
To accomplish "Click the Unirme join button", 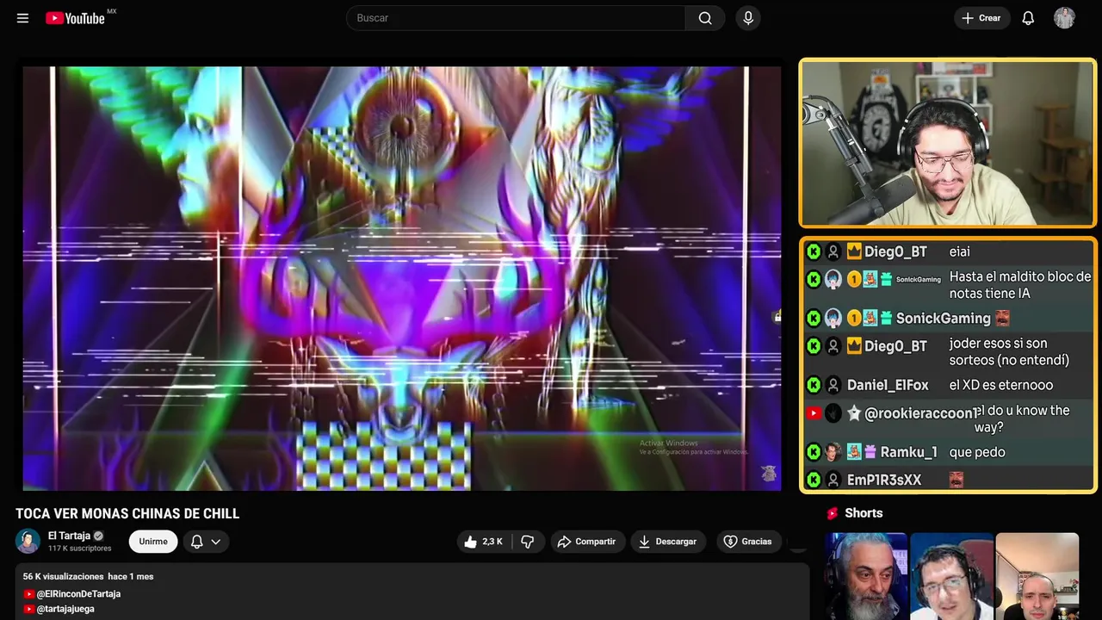I will click(153, 542).
